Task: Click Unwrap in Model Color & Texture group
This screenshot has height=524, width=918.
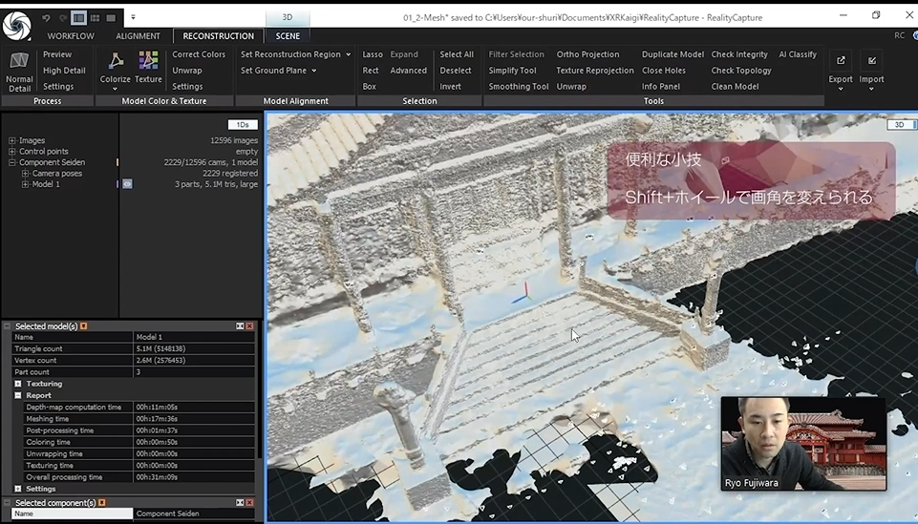Action: (x=187, y=71)
